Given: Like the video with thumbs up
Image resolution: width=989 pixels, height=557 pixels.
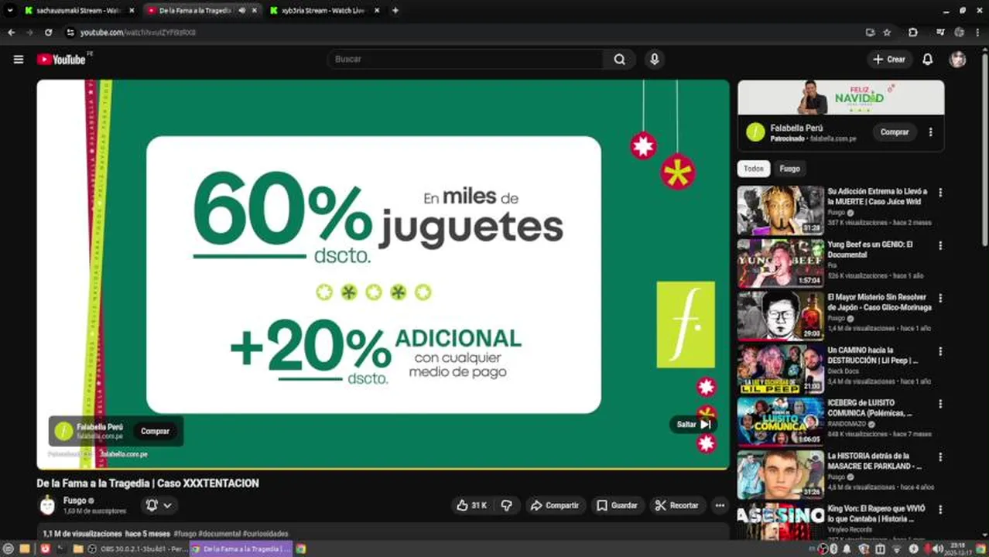Looking at the screenshot, I should 471,505.
